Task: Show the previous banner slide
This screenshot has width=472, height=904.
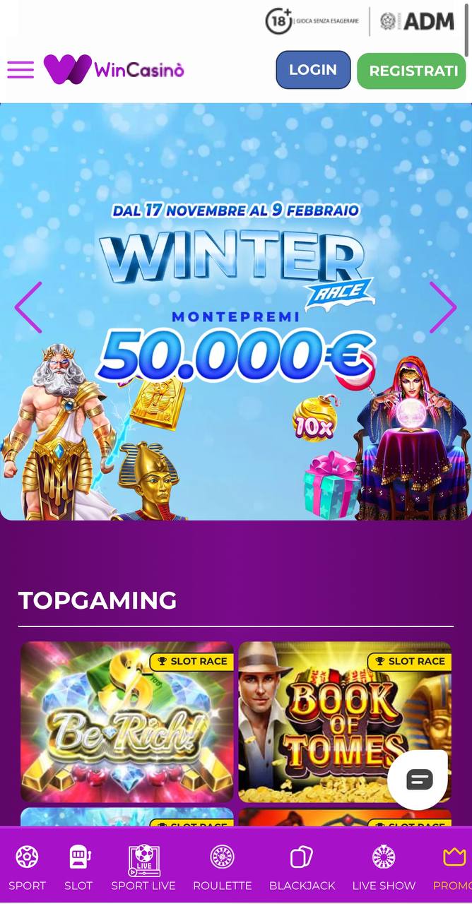Action: [x=29, y=307]
